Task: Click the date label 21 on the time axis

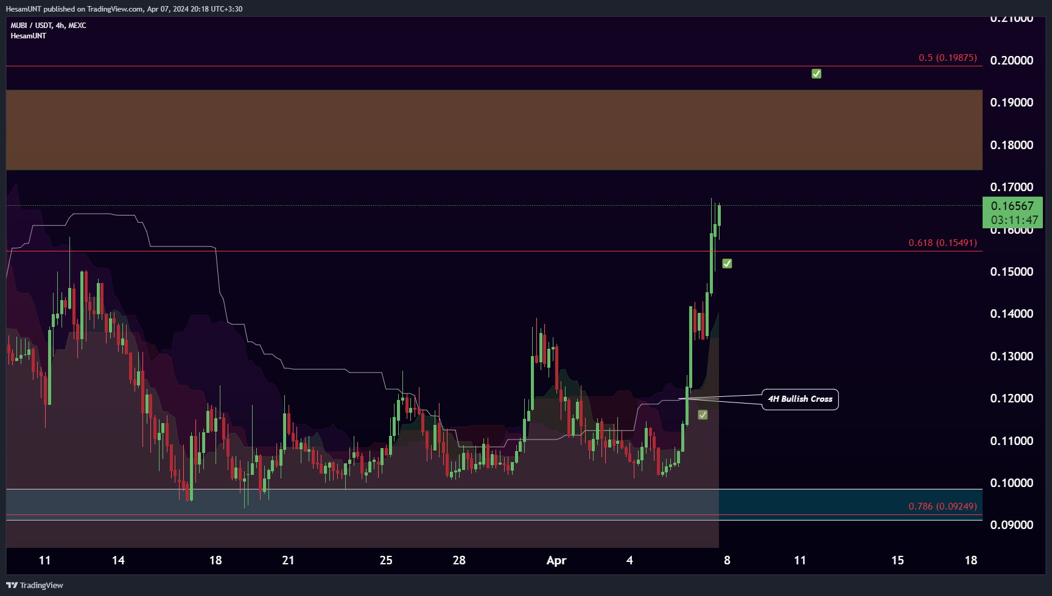Action: pos(289,560)
